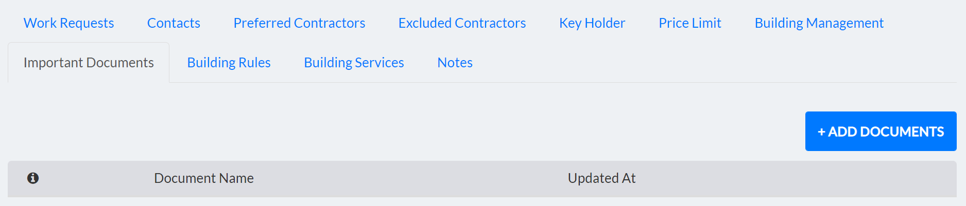Viewport: 966px width, 206px height.
Task: Open the Building Management tab
Action: pyautogui.click(x=819, y=23)
